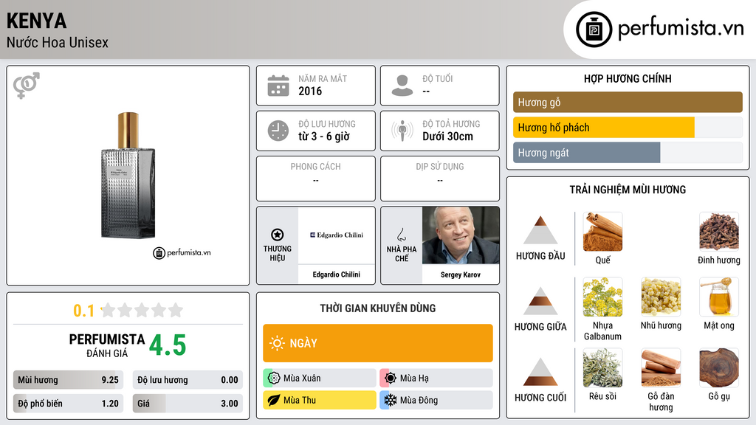The width and height of the screenshot is (756, 425).
Task: Click the clock icon beside Độ lưu hương
Action: [278, 131]
